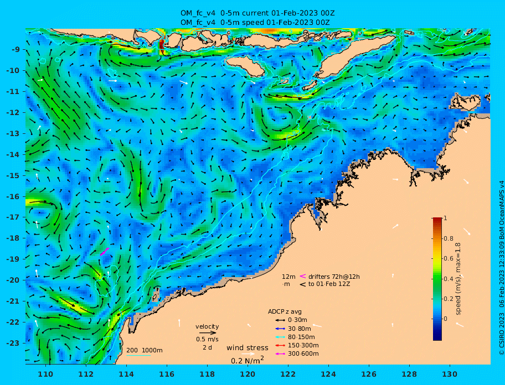505x385 pixels.
Task: Click the 'wind stress' legend label
Action: 248,348
